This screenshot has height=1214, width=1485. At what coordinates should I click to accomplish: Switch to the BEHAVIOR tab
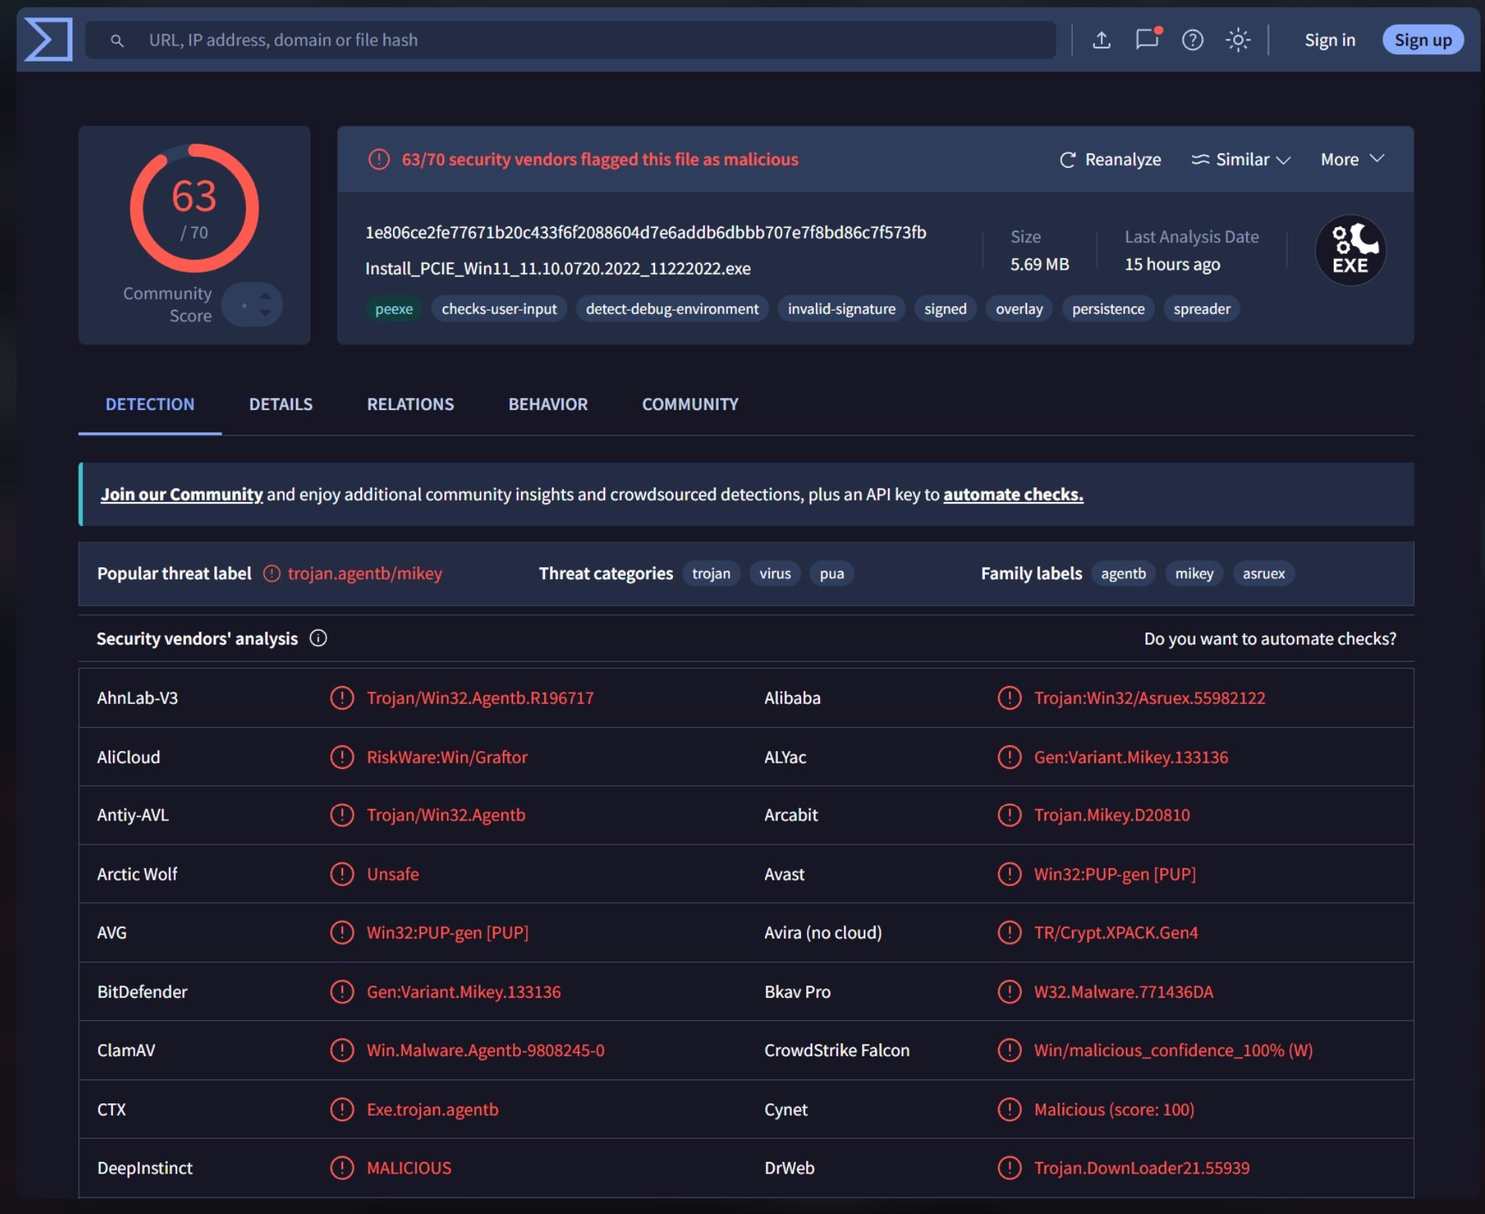click(548, 404)
